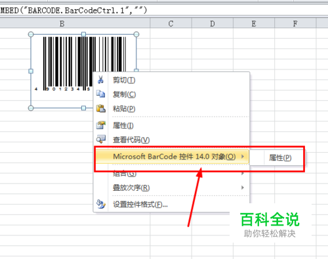Select column C header
The height and width of the screenshot is (259, 328).
(171, 24)
